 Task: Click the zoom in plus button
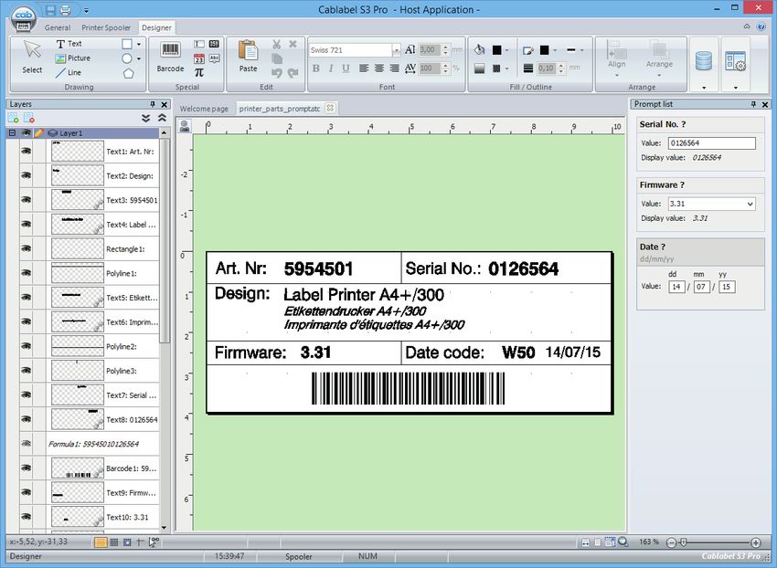tap(756, 542)
